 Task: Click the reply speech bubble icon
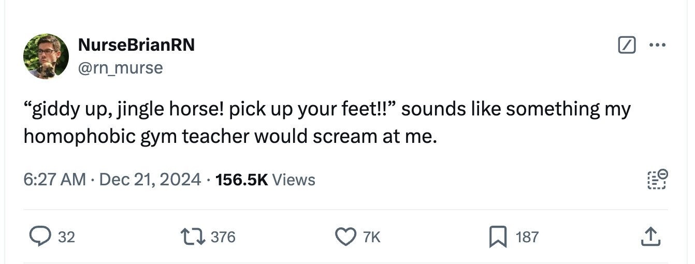pos(38,237)
